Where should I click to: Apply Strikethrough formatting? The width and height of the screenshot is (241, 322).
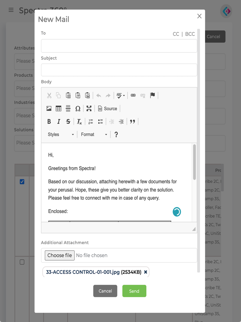pos(68,121)
